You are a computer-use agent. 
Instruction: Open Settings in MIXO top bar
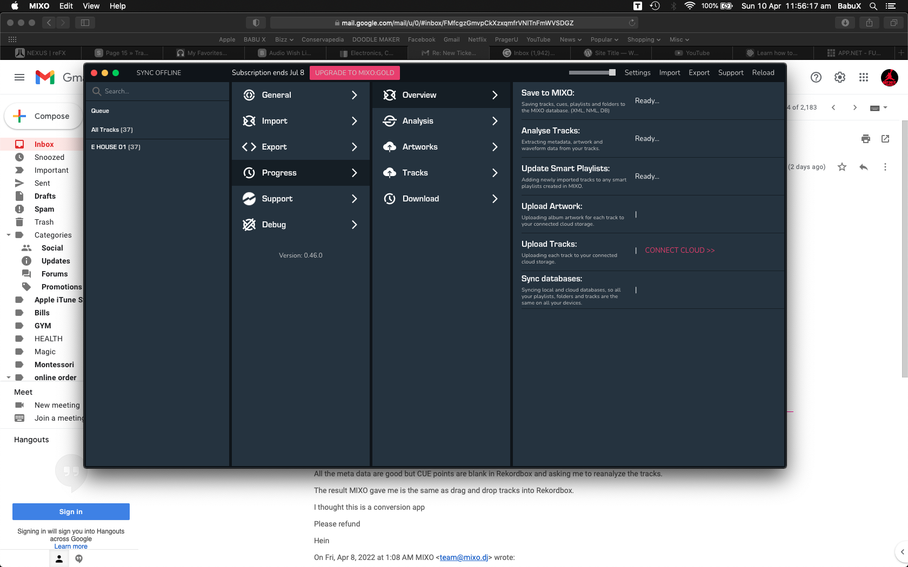637,72
